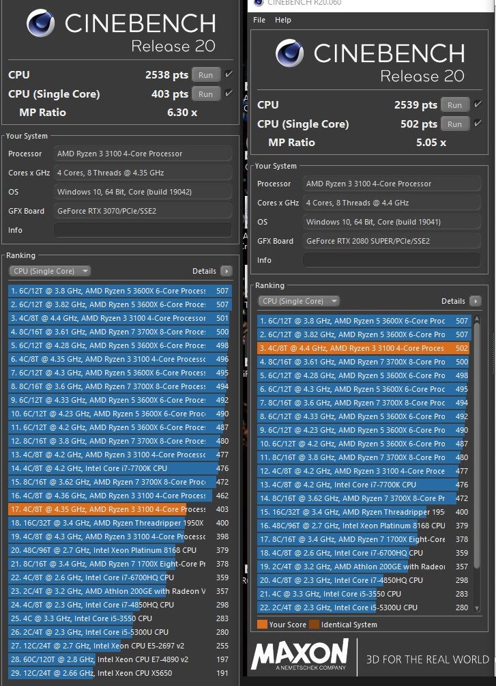Click the ranking scrollbar thumb in right window

tap(477, 446)
